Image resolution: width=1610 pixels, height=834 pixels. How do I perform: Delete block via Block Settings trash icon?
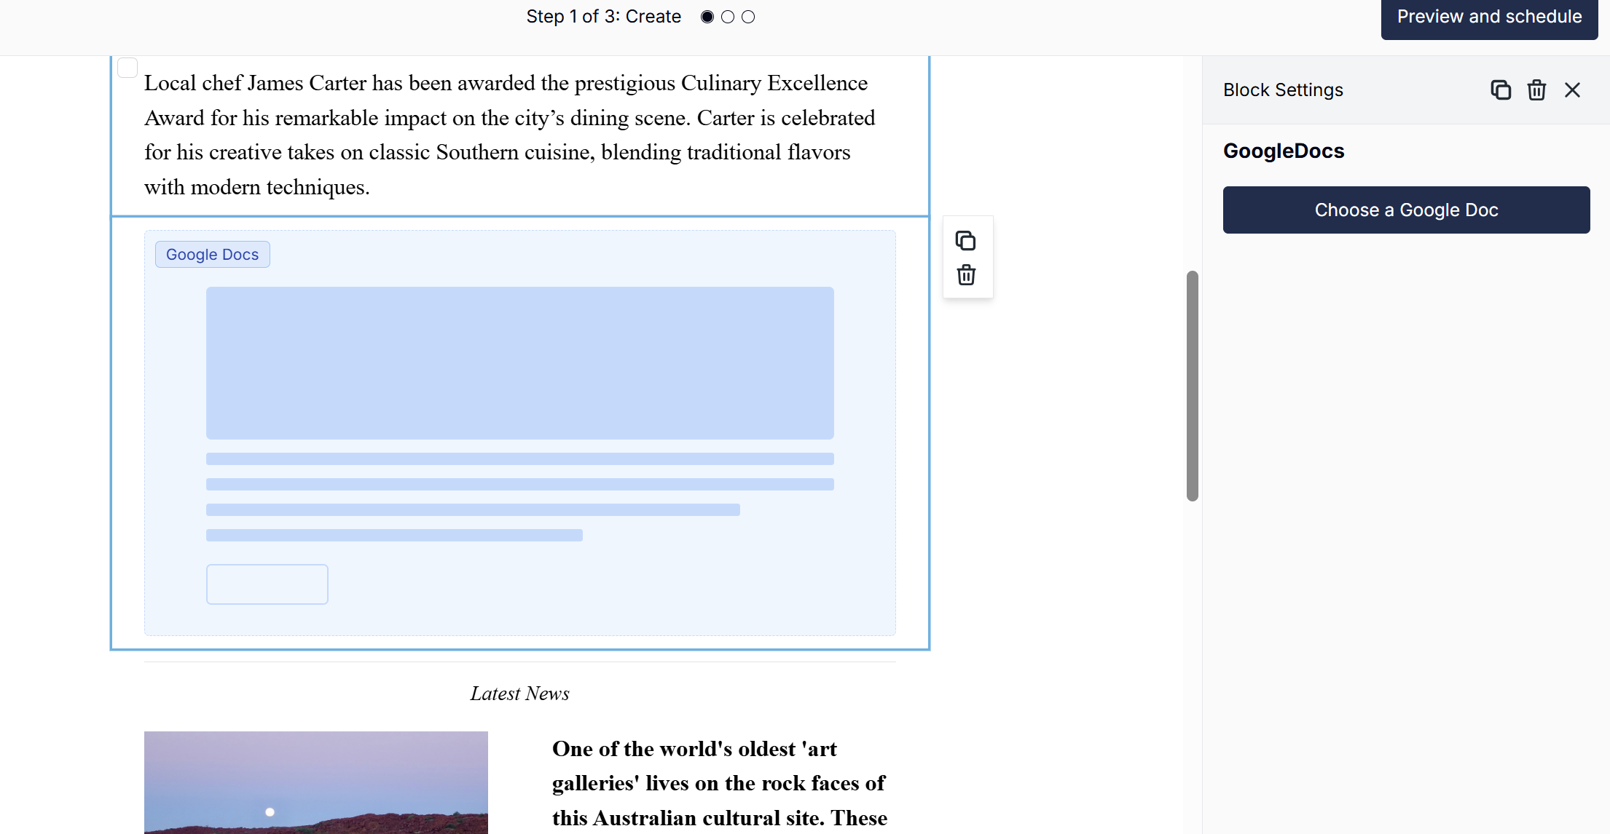(1536, 90)
